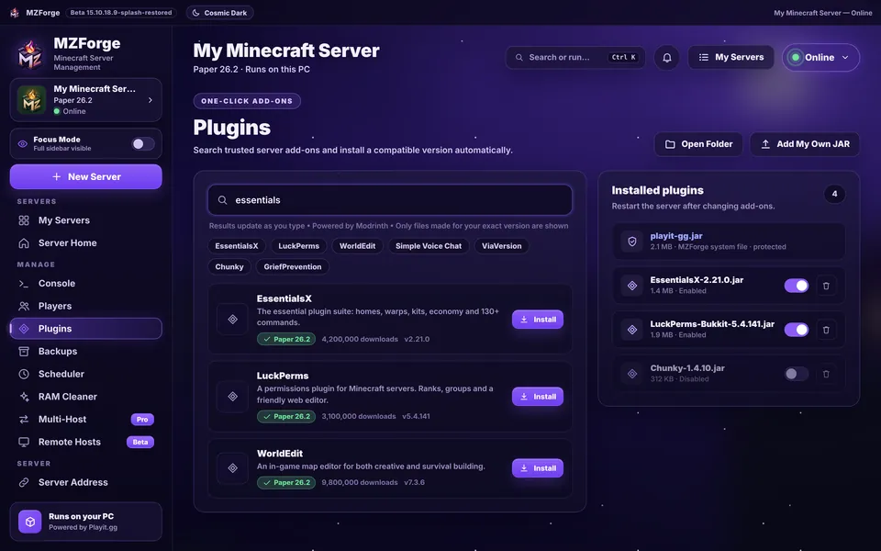Click the LuckPerms search result plugin icon
881x551 pixels.
point(232,397)
